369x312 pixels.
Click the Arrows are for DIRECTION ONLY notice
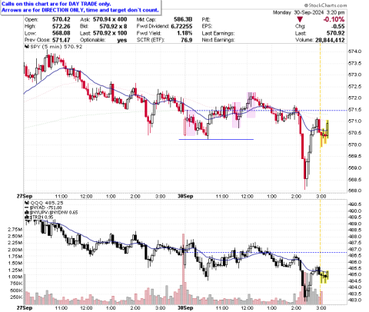coord(80,10)
